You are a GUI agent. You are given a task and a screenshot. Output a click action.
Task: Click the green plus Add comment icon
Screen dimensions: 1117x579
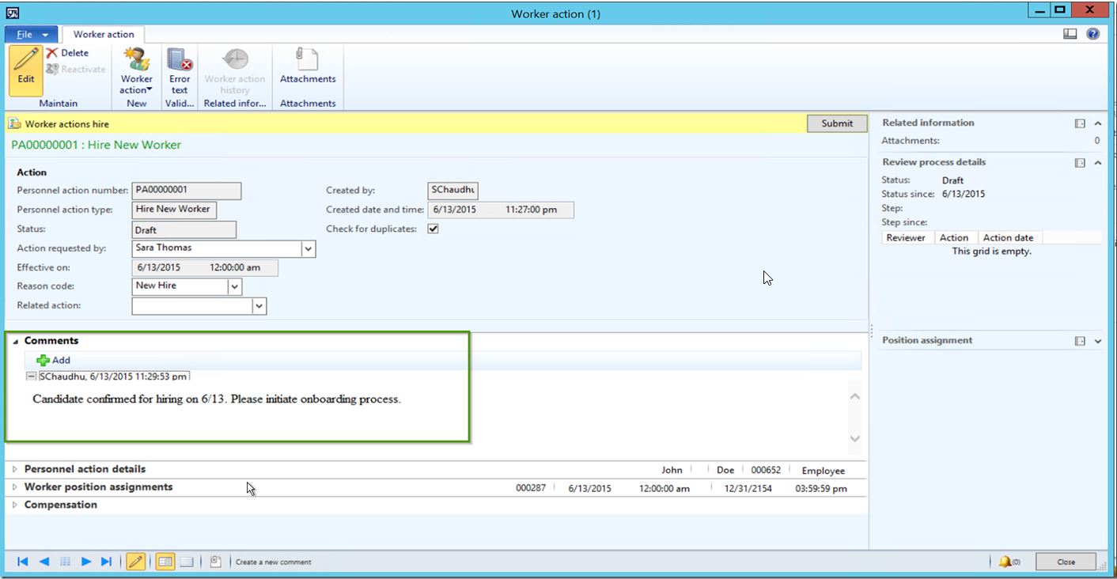(44, 361)
